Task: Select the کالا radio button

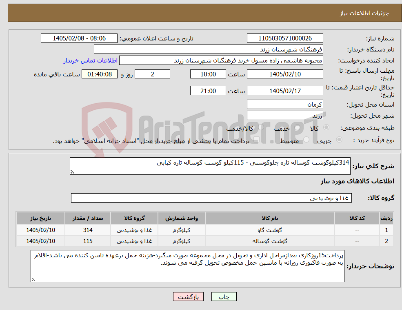Action: pyautogui.click(x=326, y=127)
